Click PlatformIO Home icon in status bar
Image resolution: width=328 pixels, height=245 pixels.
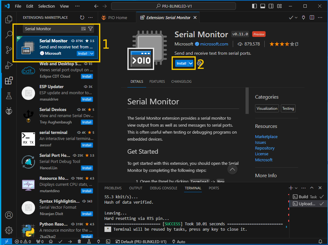[51, 241]
